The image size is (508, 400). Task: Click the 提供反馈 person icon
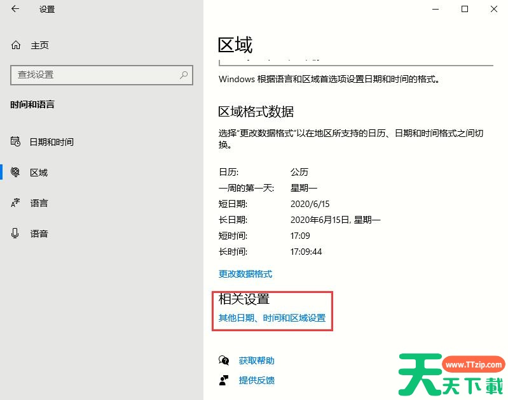224,380
